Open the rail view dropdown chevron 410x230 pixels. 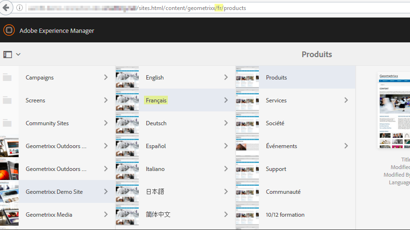pos(18,55)
